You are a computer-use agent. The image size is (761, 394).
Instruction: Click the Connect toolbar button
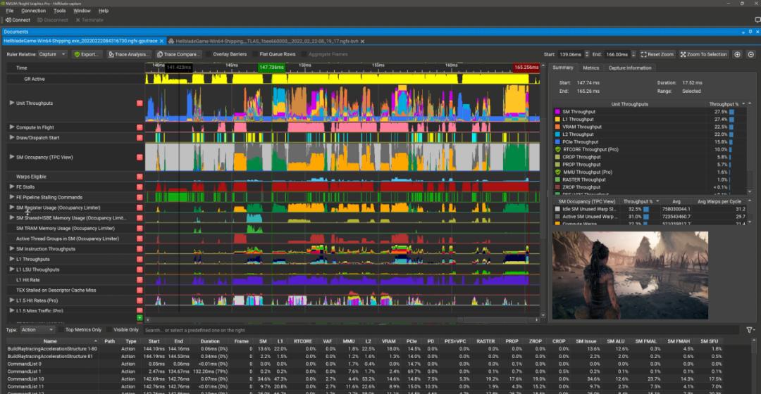18,20
